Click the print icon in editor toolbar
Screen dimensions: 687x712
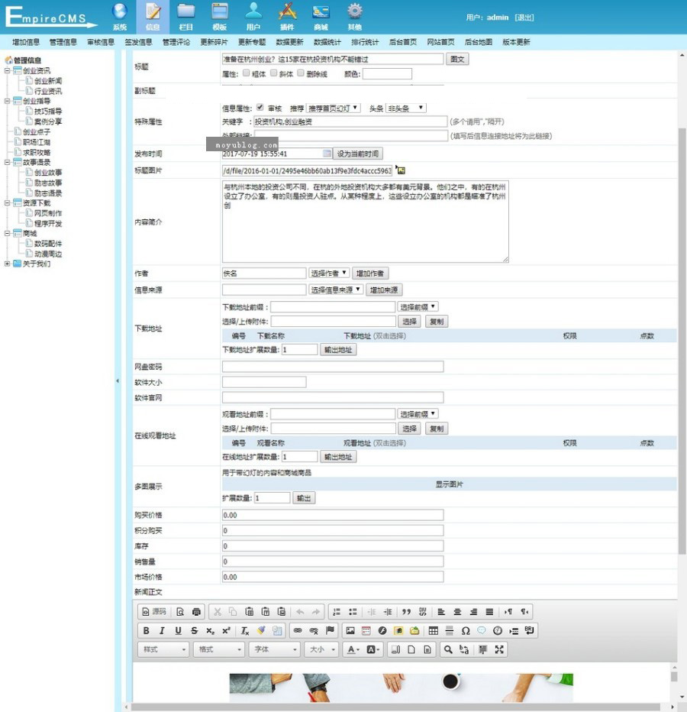pyautogui.click(x=197, y=611)
